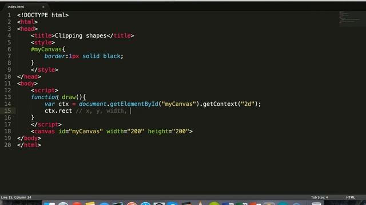Image resolution: width=366 pixels, height=205 pixels.
Task: Click the 'Clipping shapes' title text
Action: (81, 36)
